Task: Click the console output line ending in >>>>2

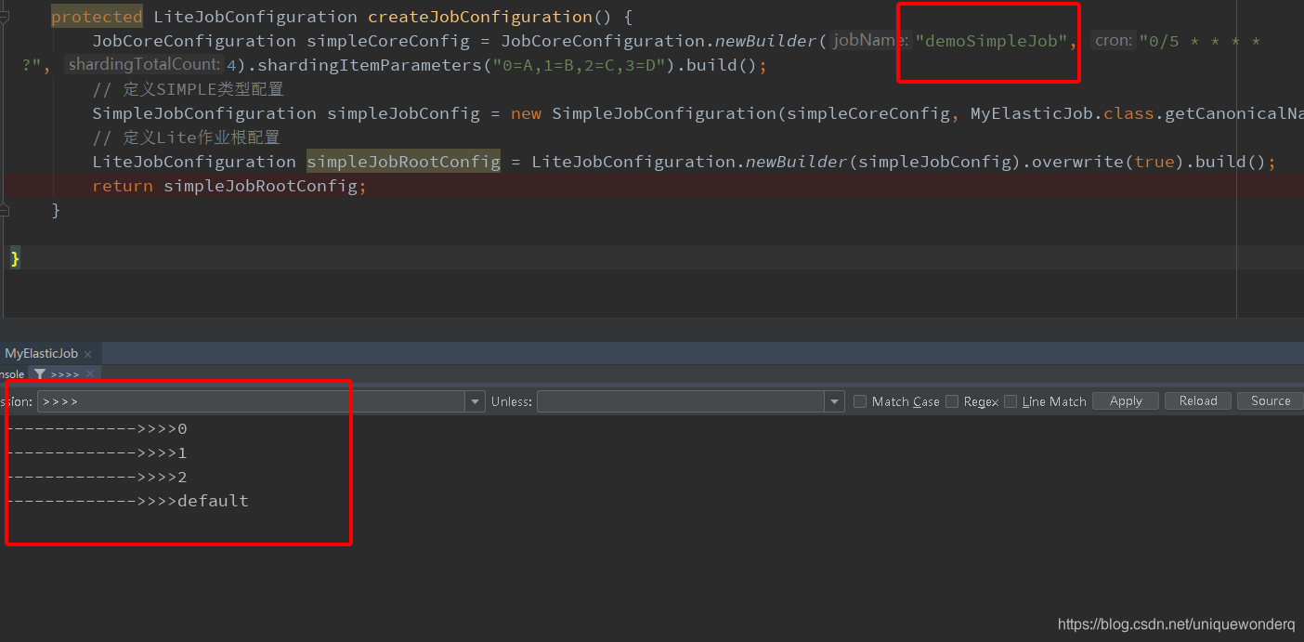Action: [x=97, y=478]
